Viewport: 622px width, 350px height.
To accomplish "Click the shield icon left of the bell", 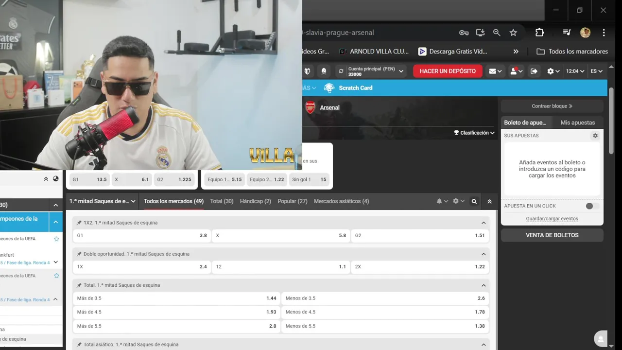I will 307,71.
